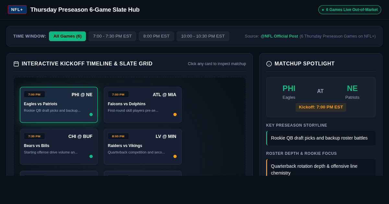Click the green status dot on the CHI @ BUF card
The height and width of the screenshot is (204, 389).
click(91, 156)
